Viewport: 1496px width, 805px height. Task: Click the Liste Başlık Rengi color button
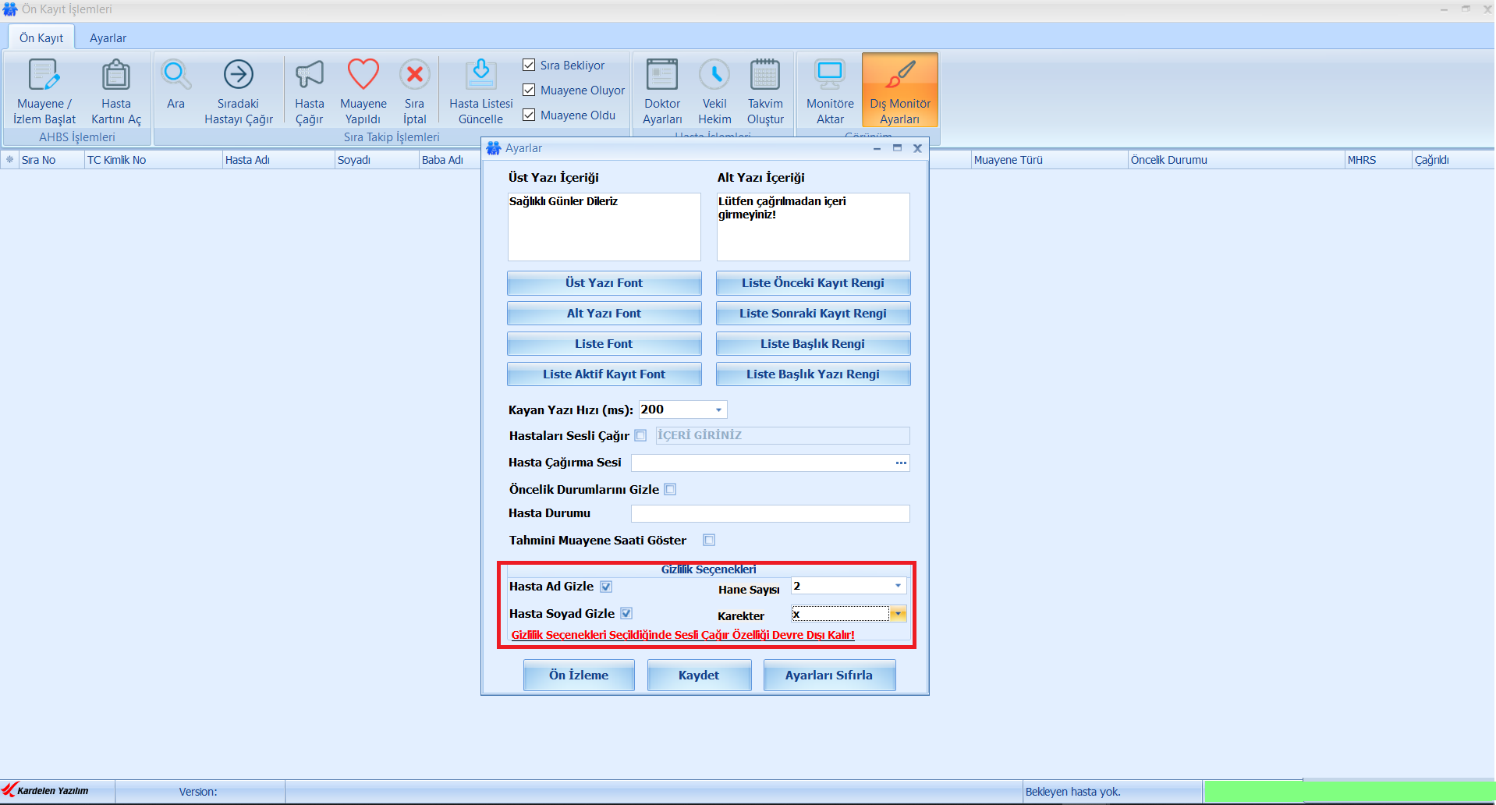813,344
